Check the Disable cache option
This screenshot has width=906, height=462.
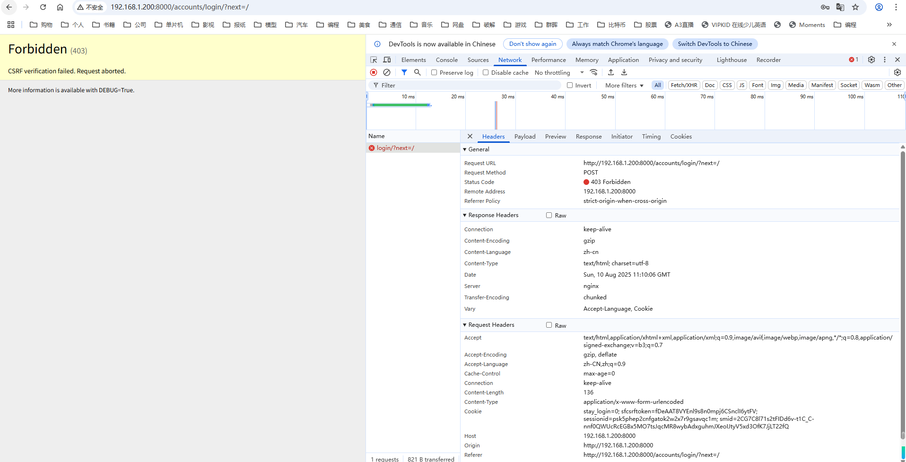(486, 72)
